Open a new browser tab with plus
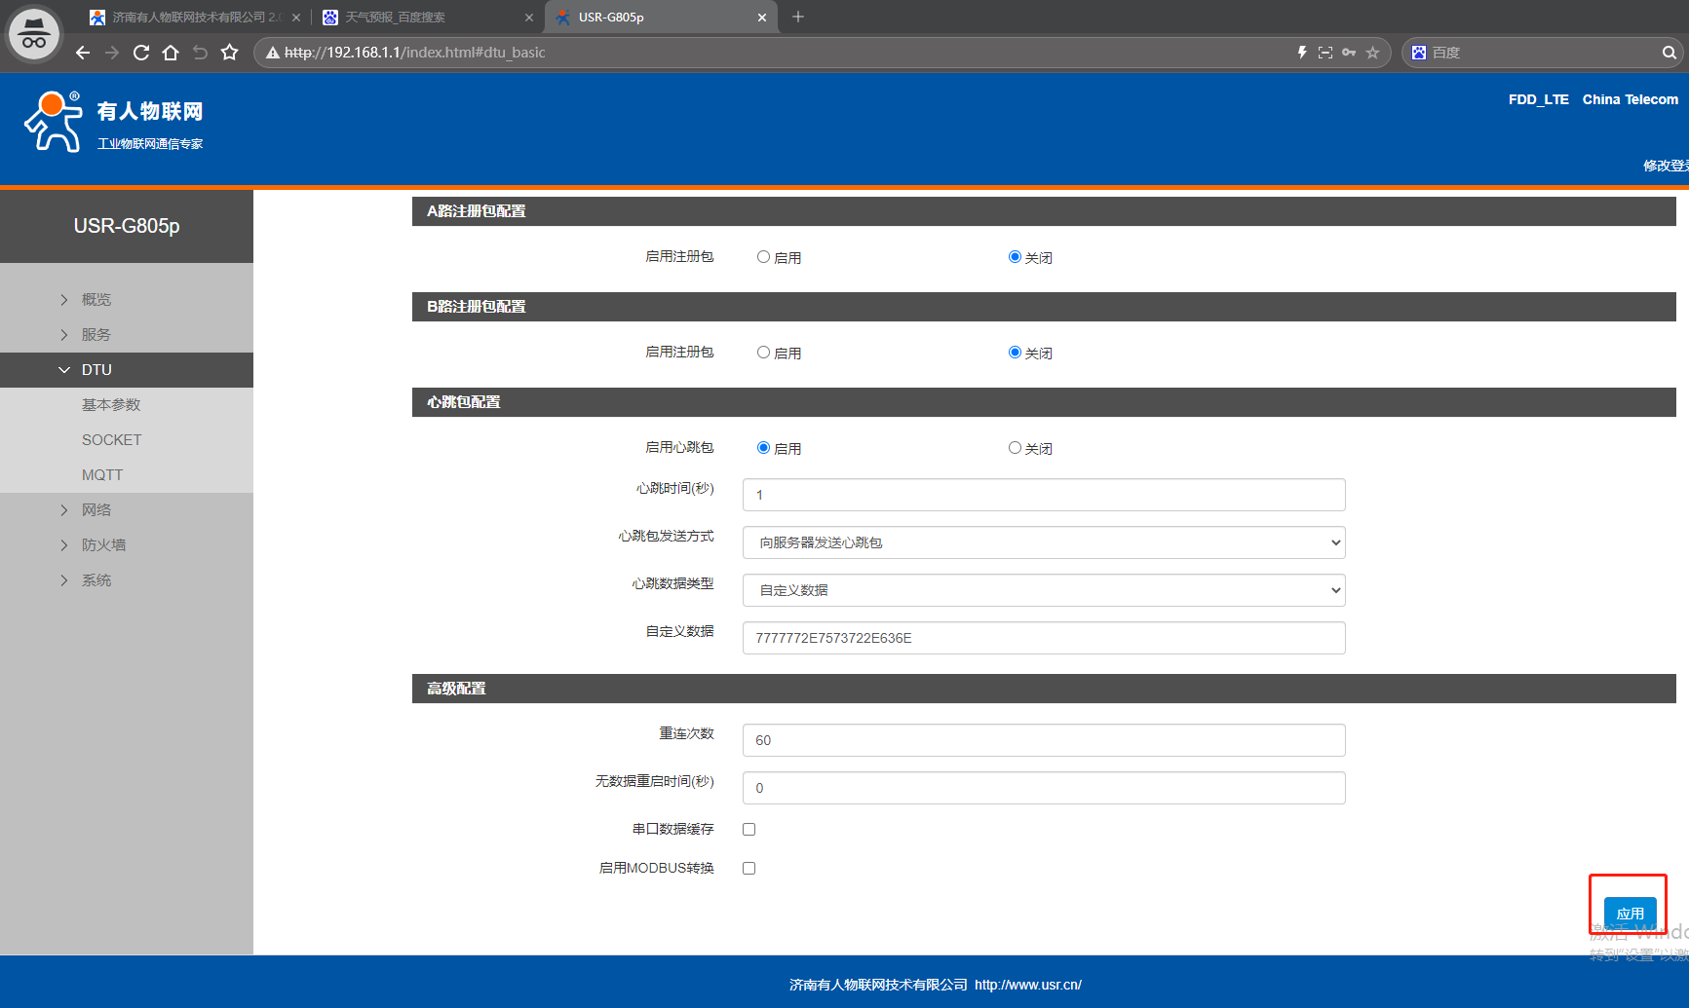This screenshot has height=1008, width=1689. [798, 17]
